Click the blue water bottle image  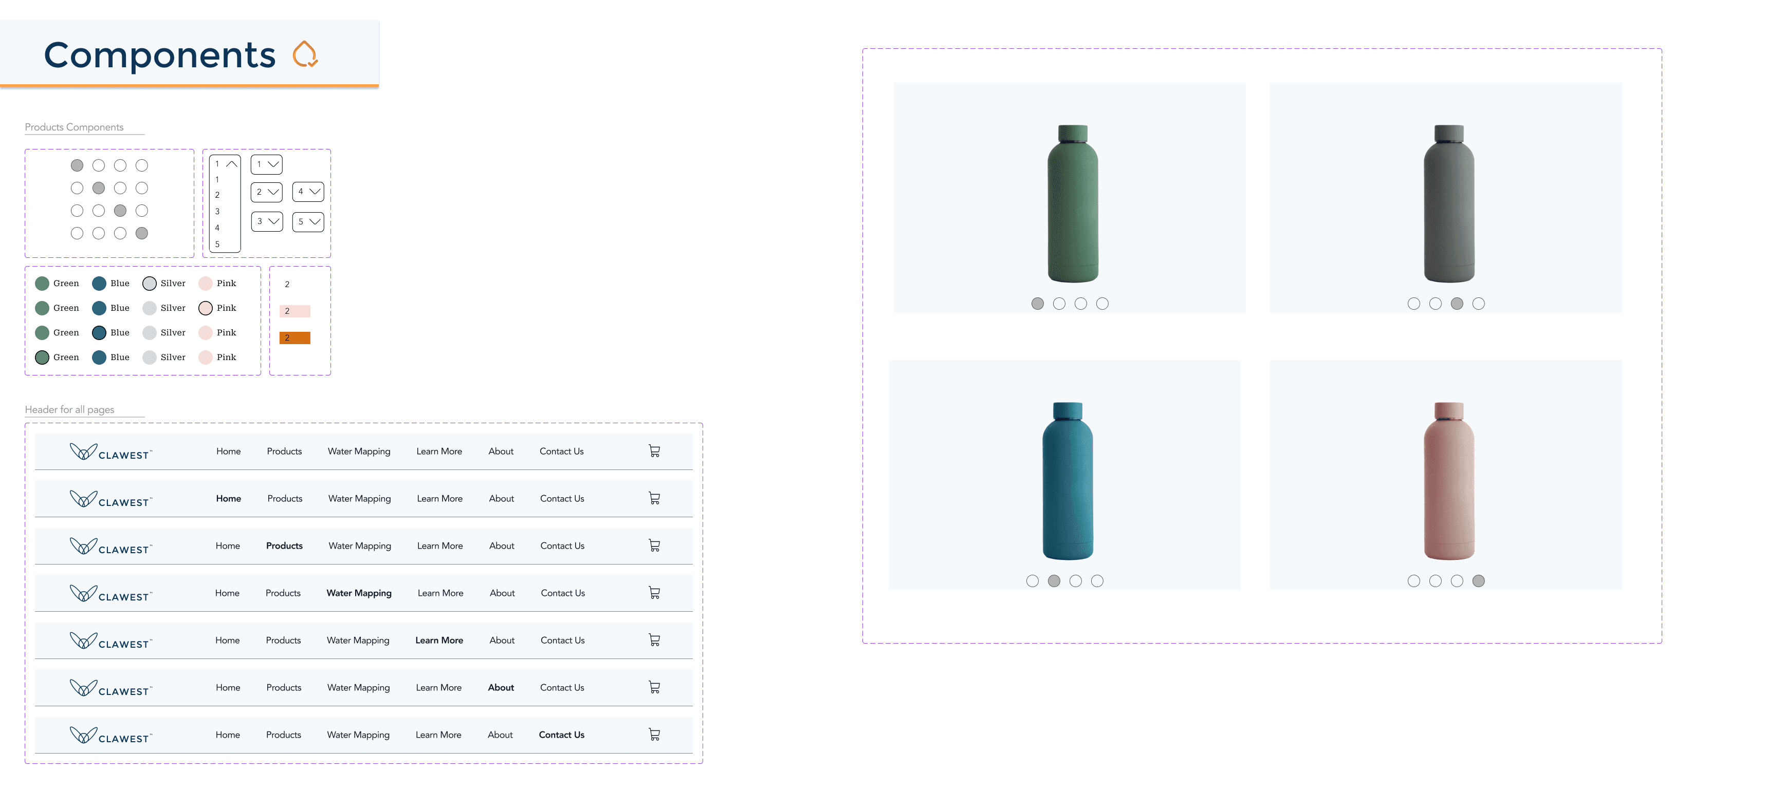coord(1068,481)
